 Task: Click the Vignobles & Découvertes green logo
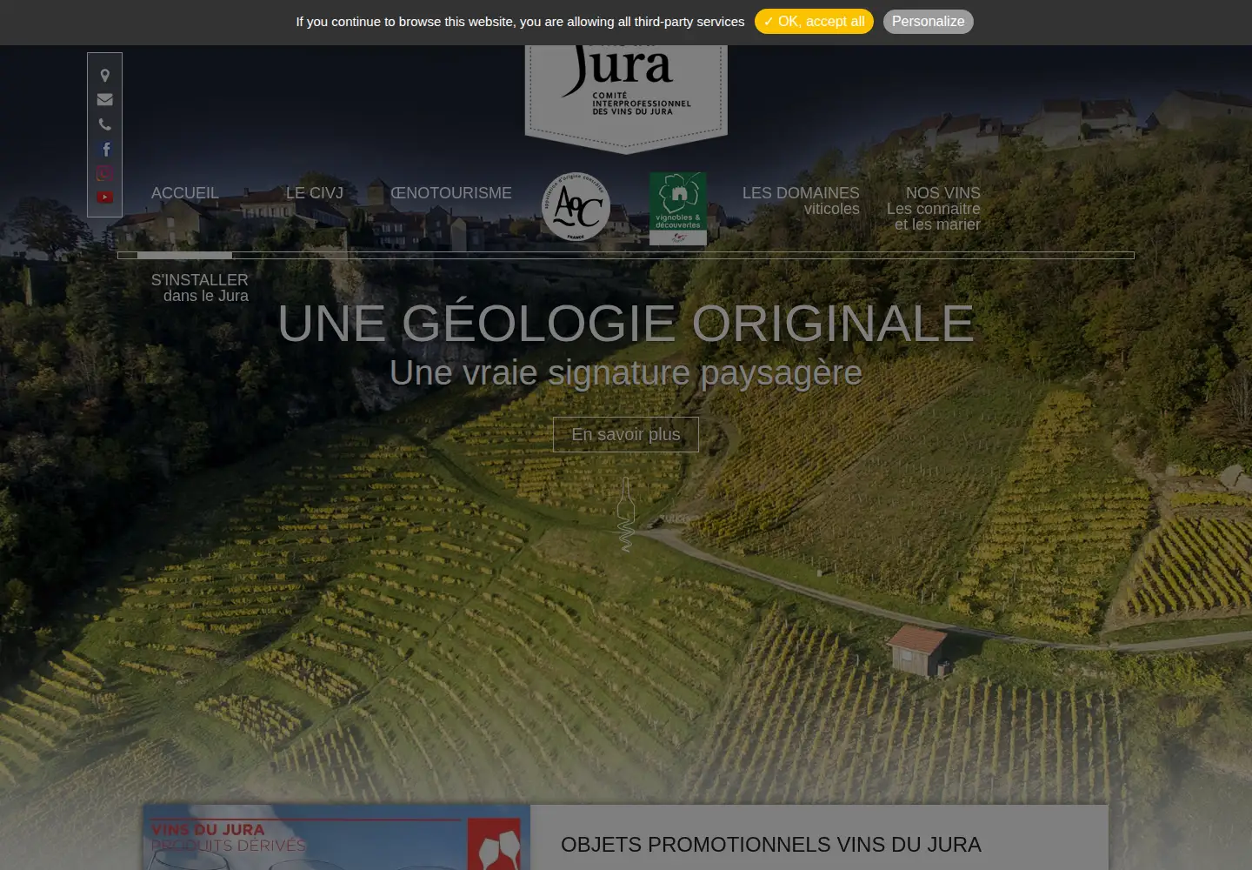pos(678,208)
